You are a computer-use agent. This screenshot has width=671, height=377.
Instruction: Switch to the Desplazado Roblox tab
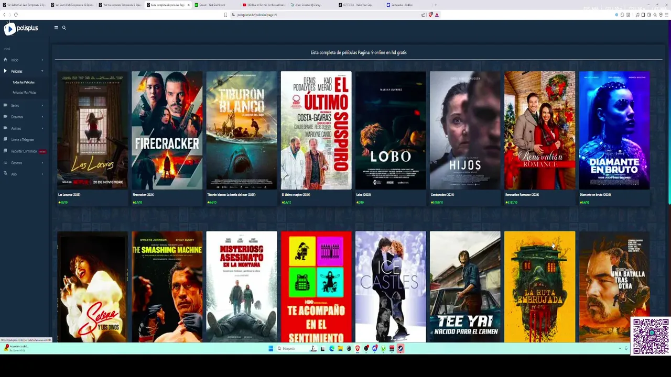408,5
